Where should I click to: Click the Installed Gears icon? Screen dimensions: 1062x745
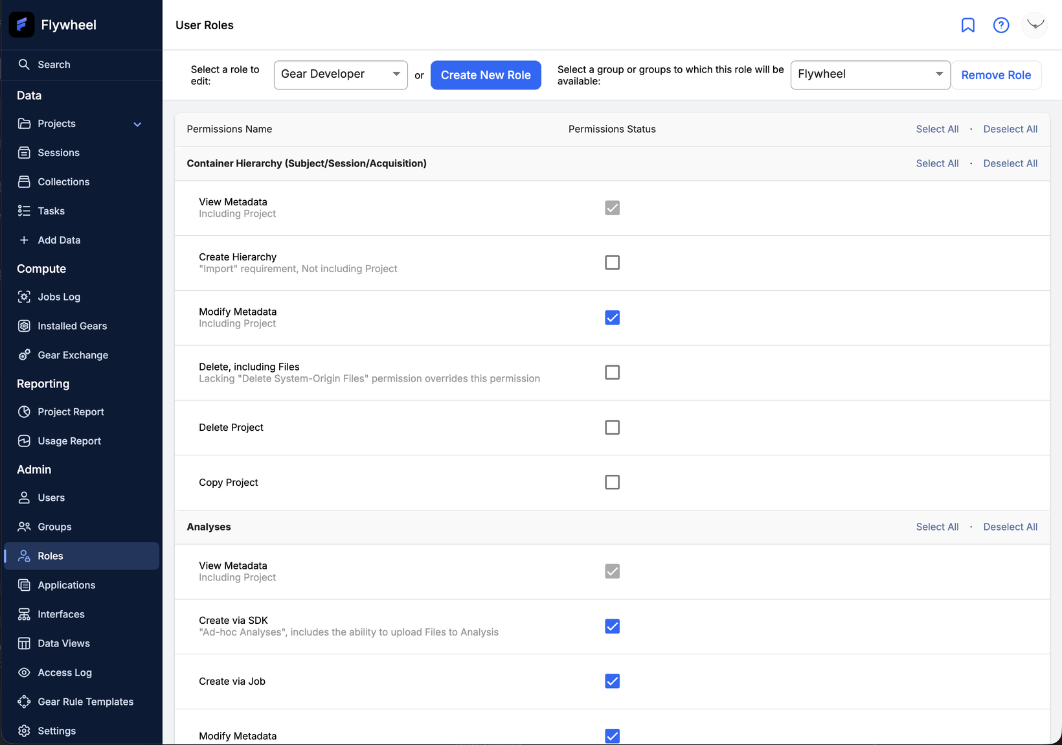click(x=24, y=326)
